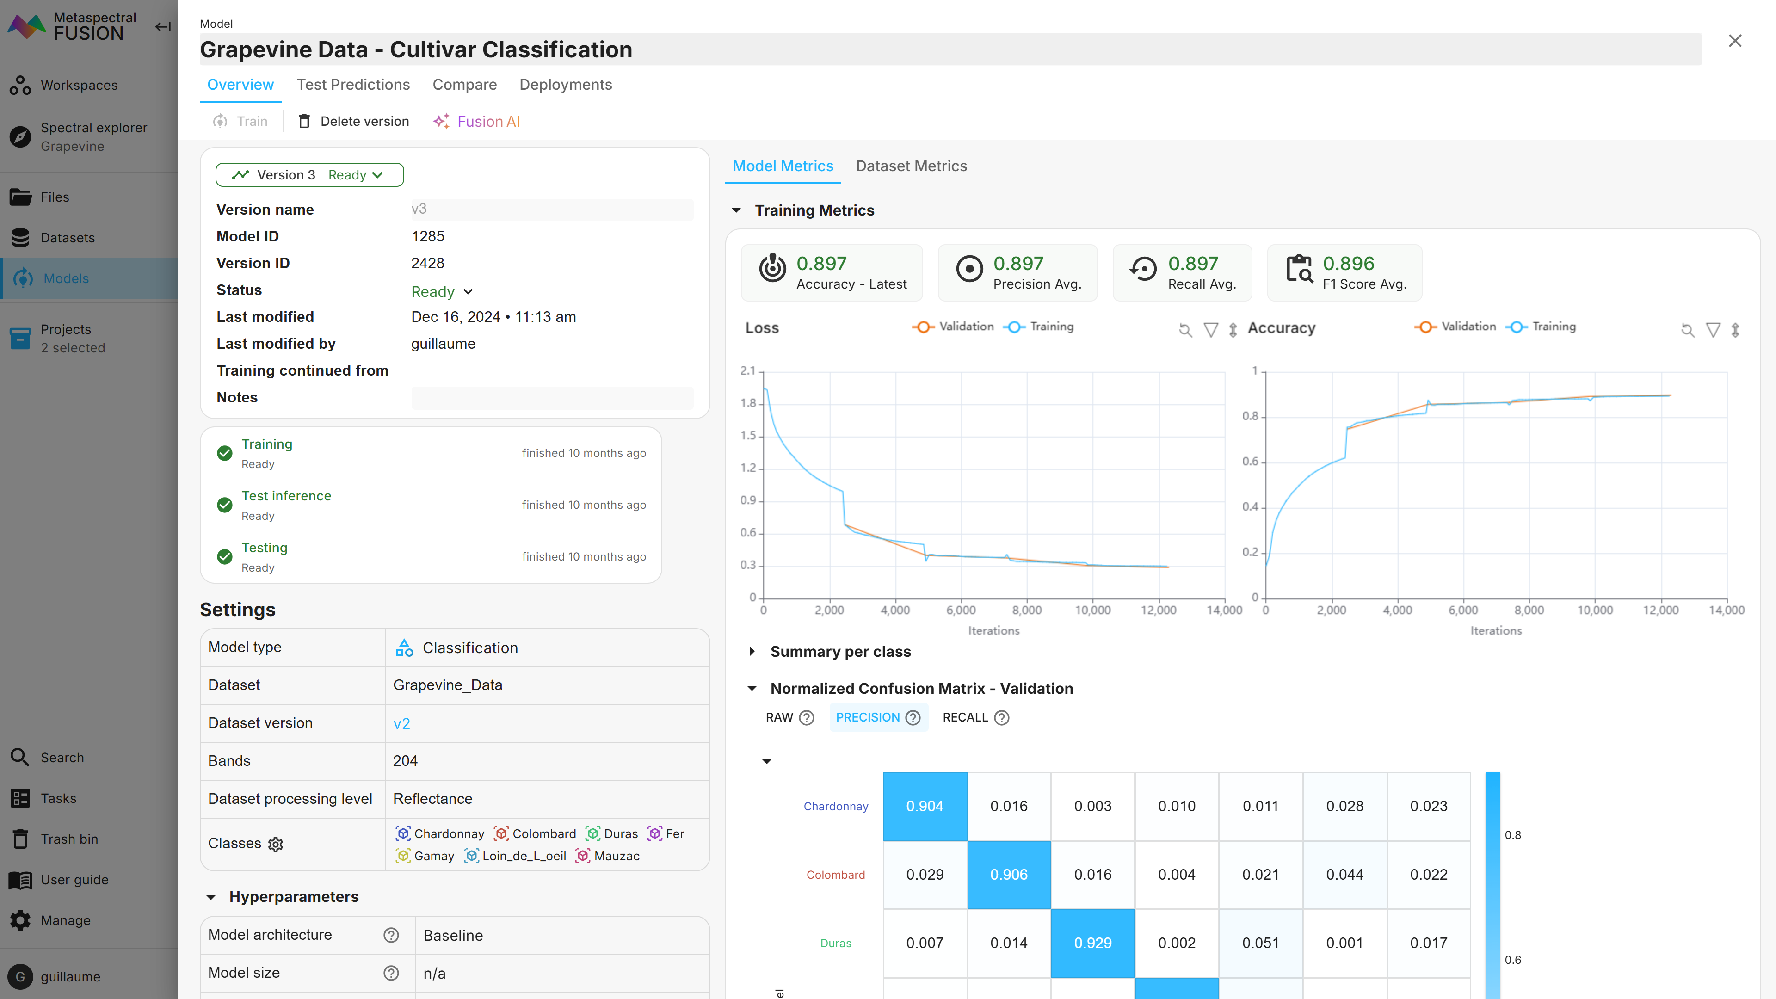Screen dimensions: 1776x999
Task: Open the Dataset Metrics tab
Action: tap(911, 166)
